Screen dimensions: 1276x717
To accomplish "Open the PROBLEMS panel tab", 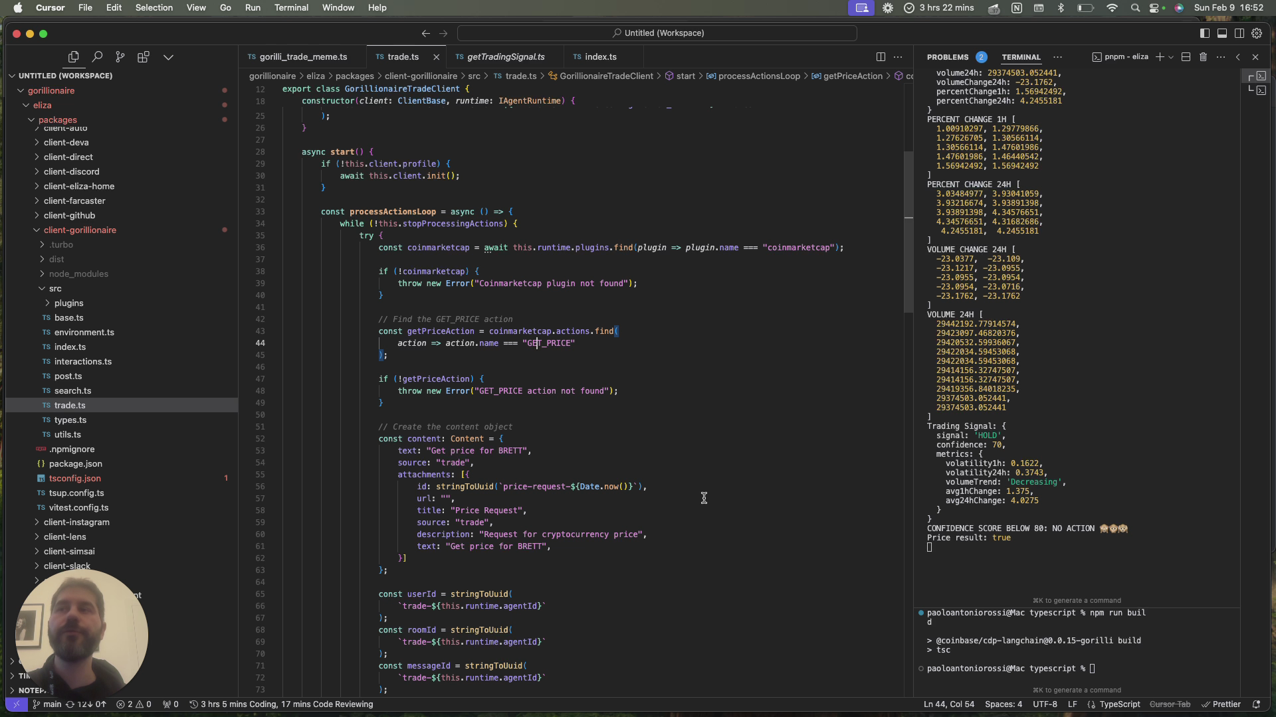I will [948, 57].
